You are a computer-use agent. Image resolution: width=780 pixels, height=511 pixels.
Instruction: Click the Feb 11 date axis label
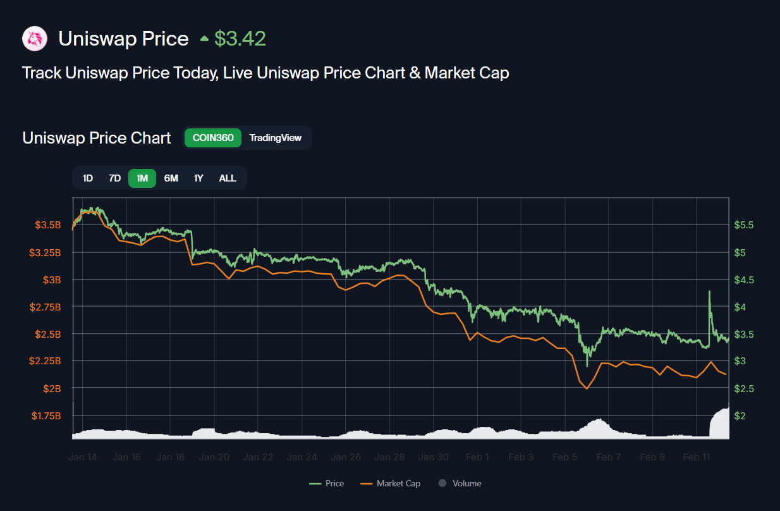696,457
